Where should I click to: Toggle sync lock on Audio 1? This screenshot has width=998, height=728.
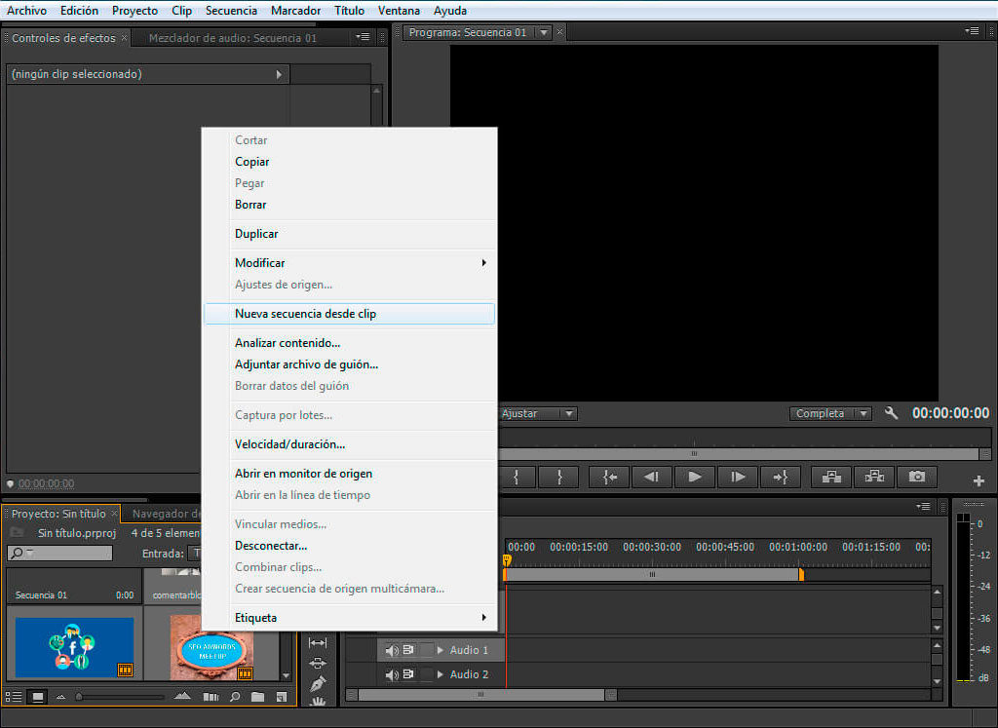(x=408, y=650)
